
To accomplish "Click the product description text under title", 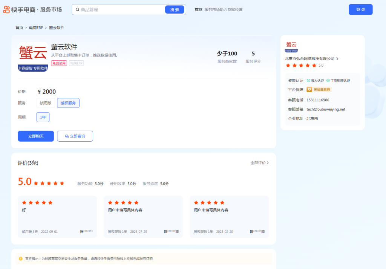I will point(85,55).
